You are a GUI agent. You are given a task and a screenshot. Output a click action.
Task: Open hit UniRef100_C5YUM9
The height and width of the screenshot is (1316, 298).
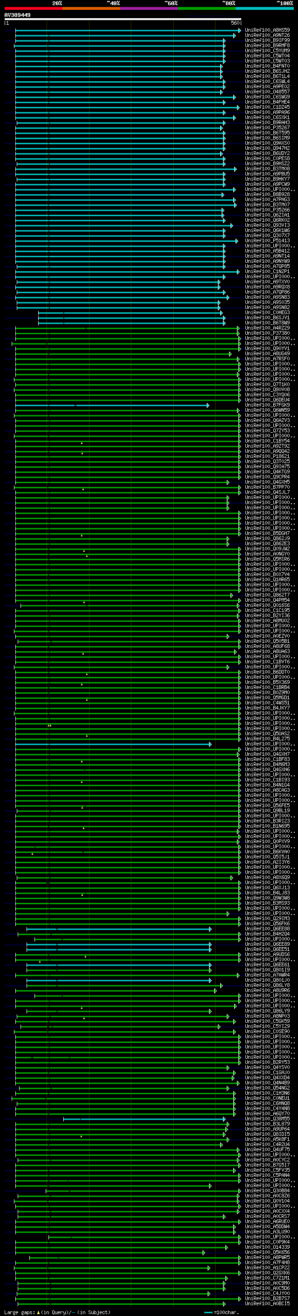(x=267, y=50)
